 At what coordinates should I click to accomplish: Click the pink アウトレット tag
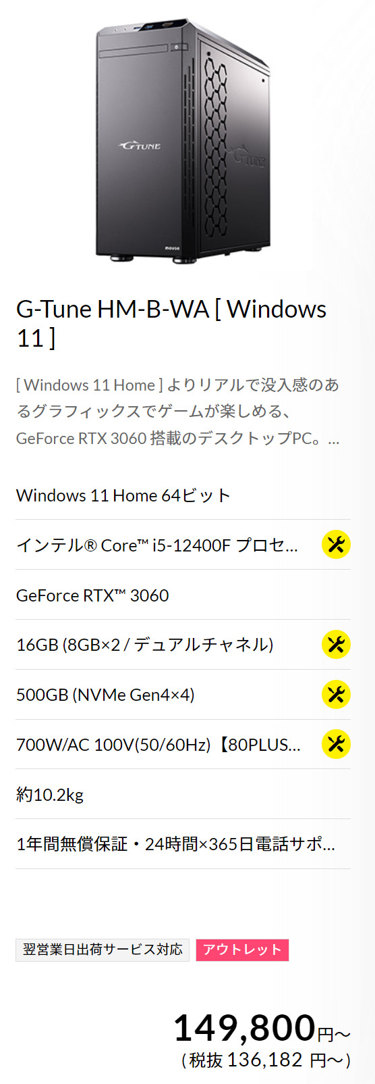pos(242,950)
